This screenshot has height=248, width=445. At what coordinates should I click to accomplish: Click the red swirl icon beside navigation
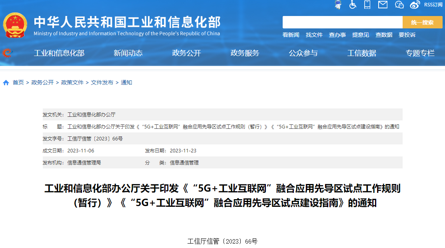coord(7,53)
